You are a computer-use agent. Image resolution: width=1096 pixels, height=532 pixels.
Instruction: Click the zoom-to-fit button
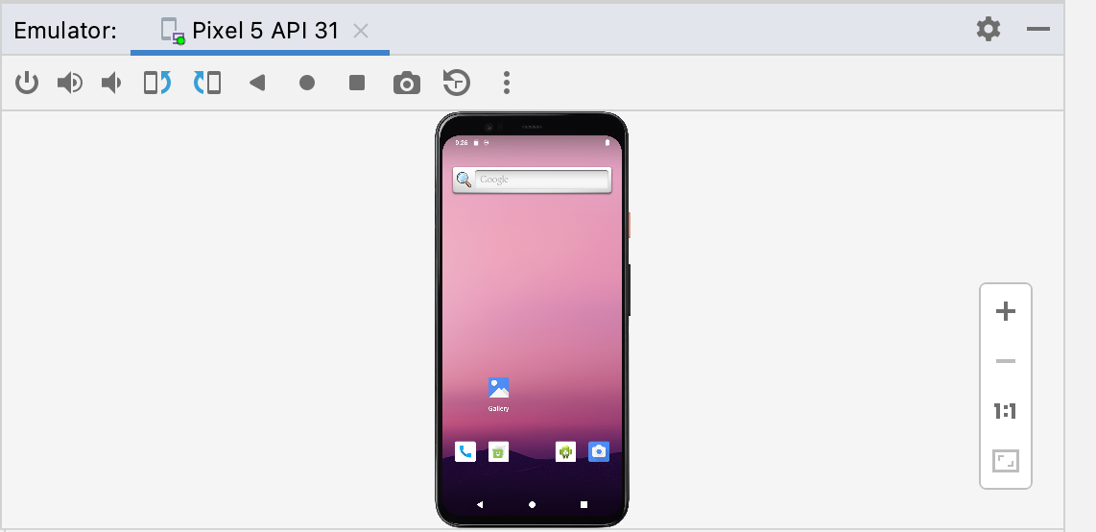(1006, 462)
